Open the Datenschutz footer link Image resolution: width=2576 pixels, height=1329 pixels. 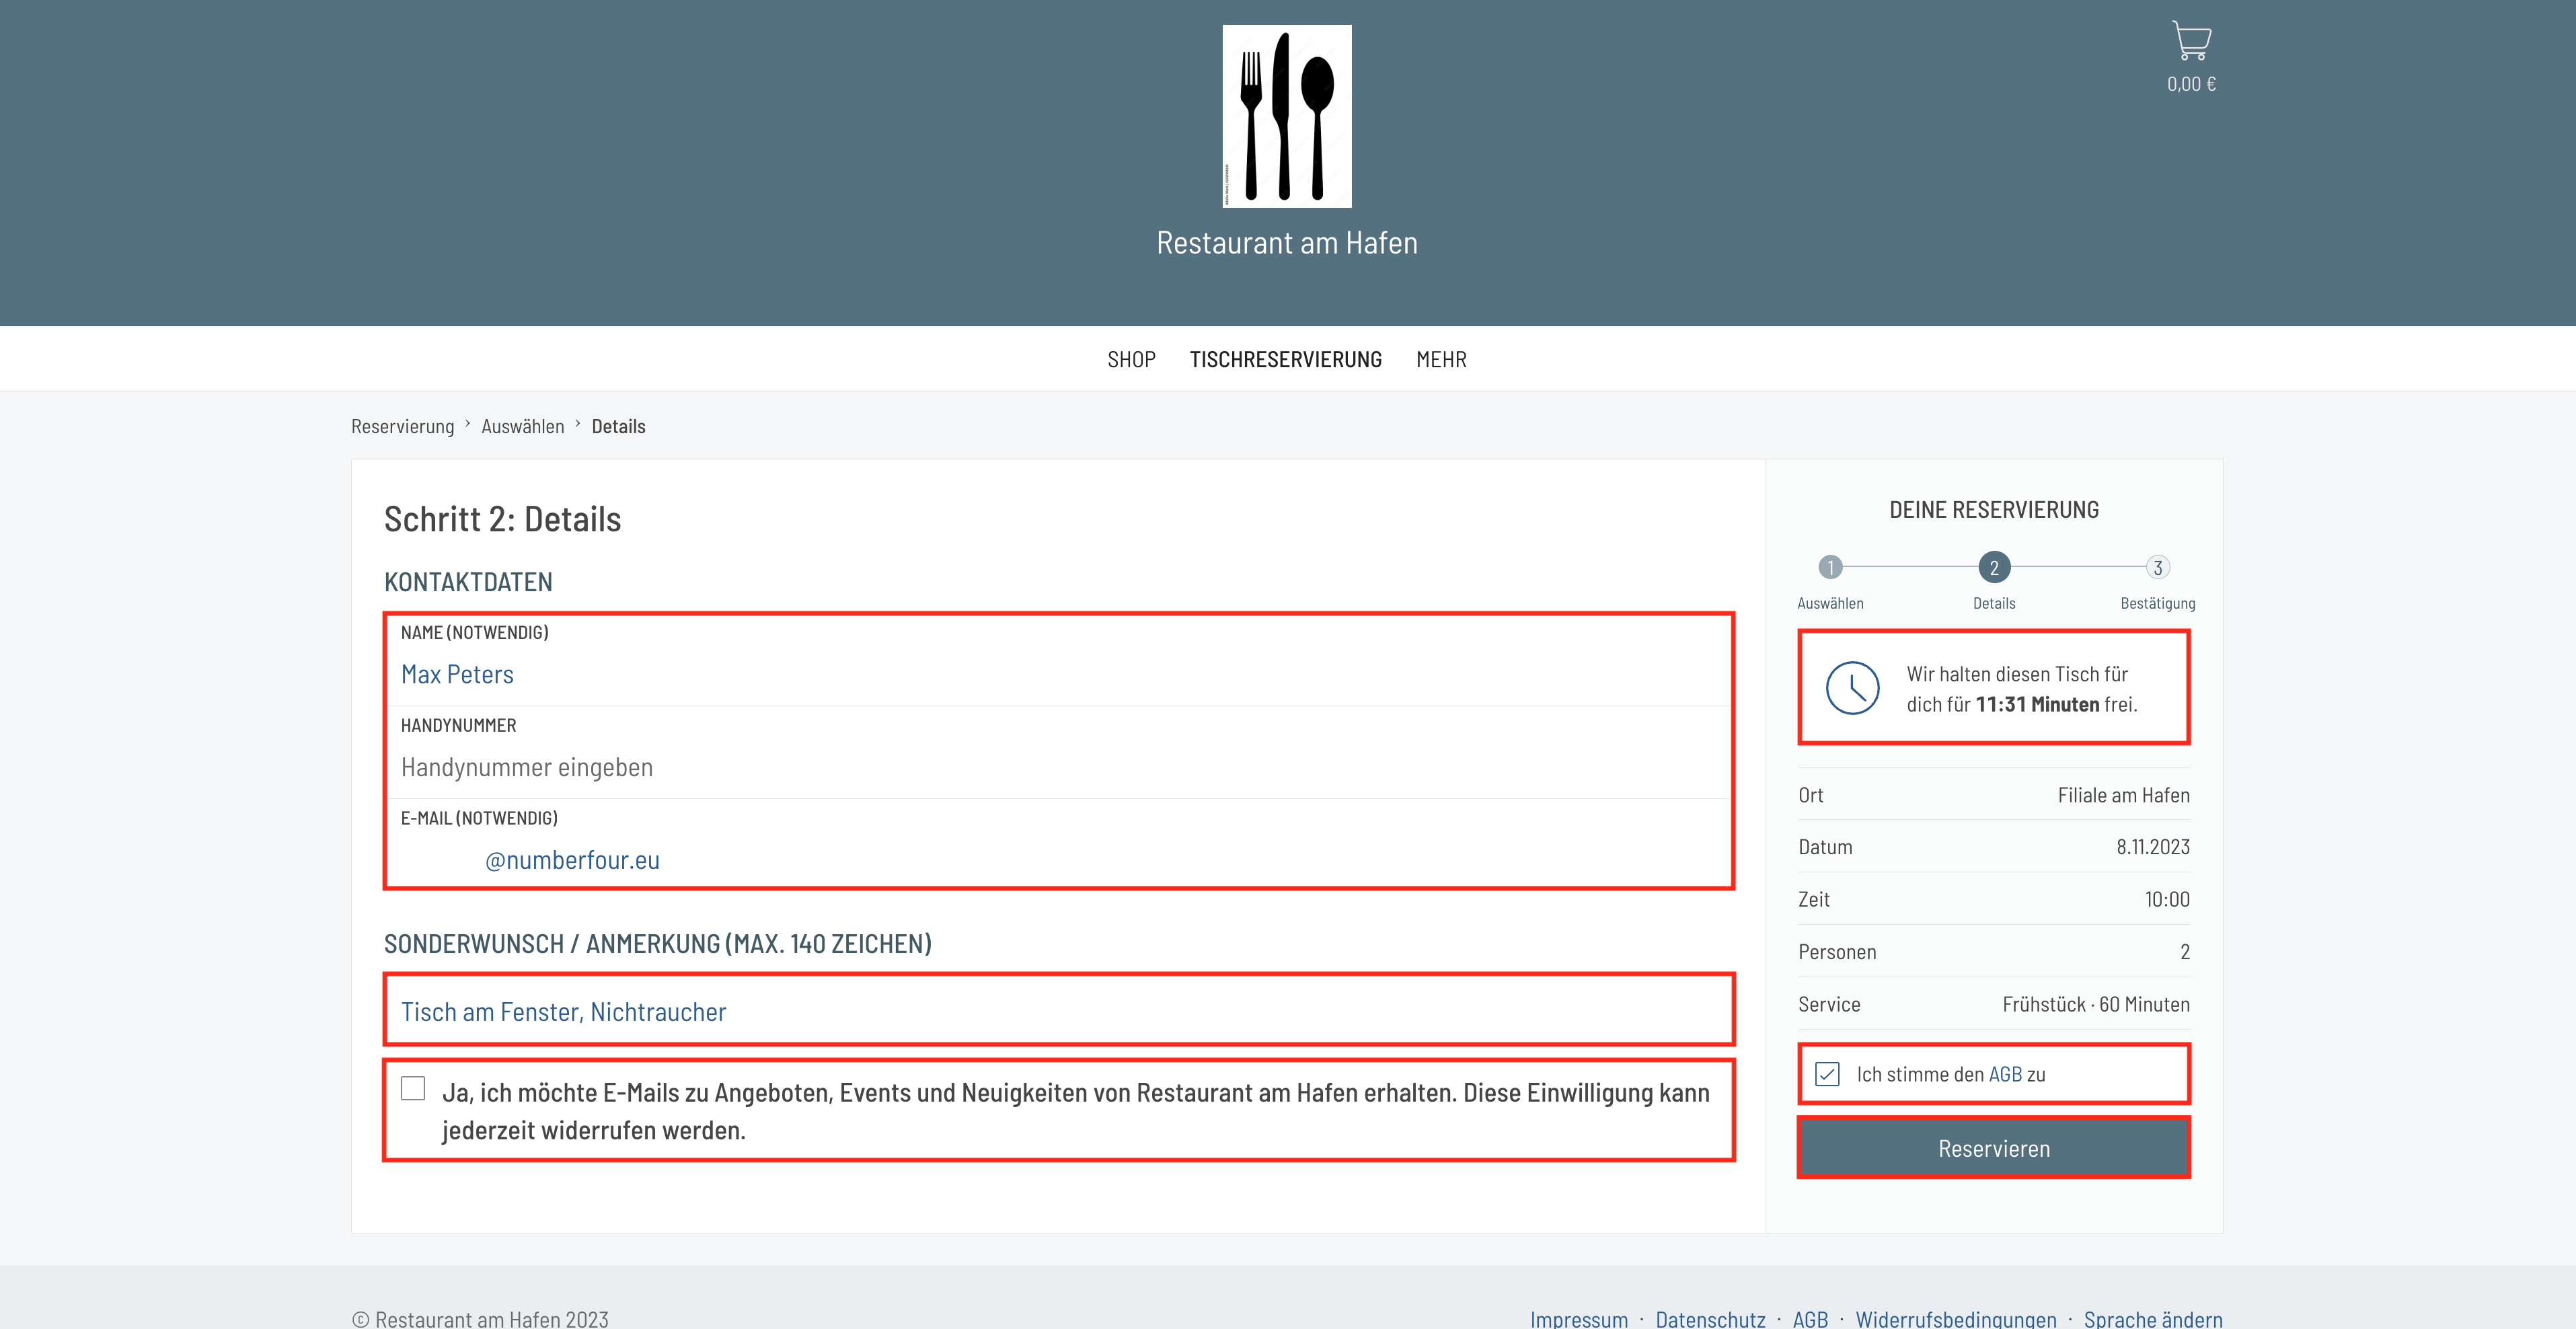point(1710,1319)
